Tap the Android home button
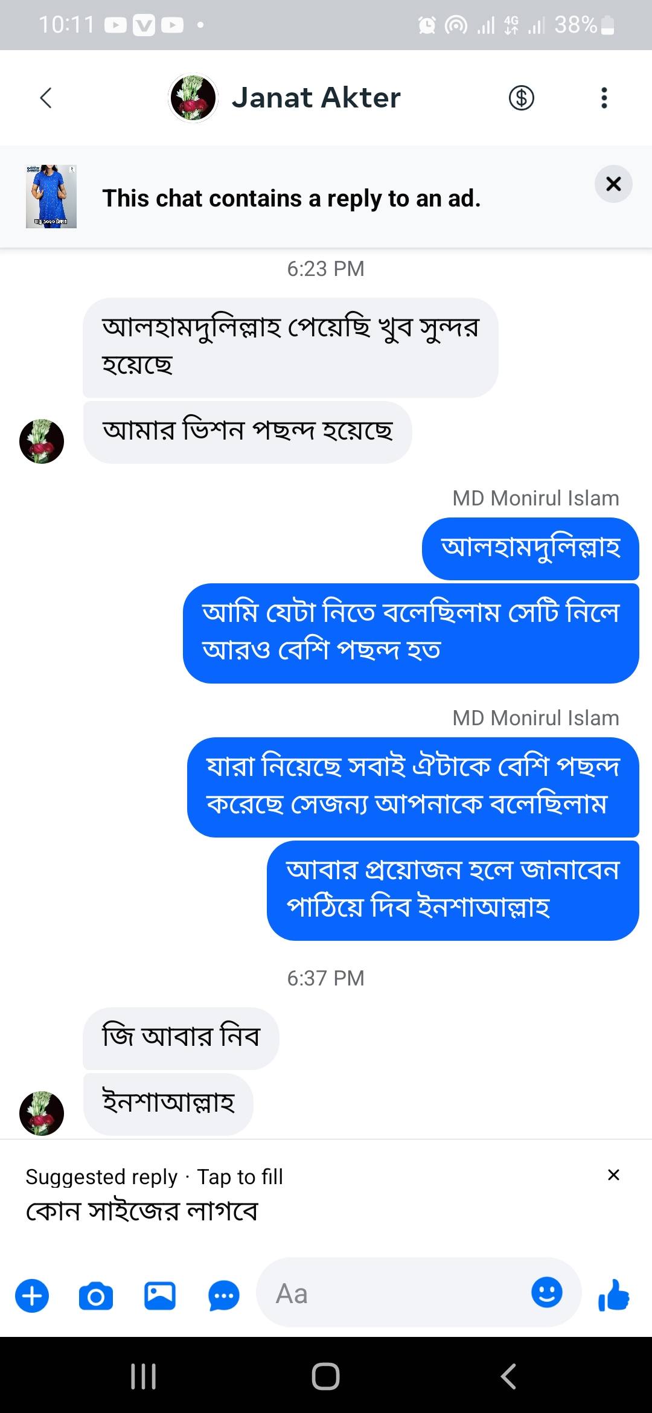This screenshot has width=652, height=1413. 326,1376
